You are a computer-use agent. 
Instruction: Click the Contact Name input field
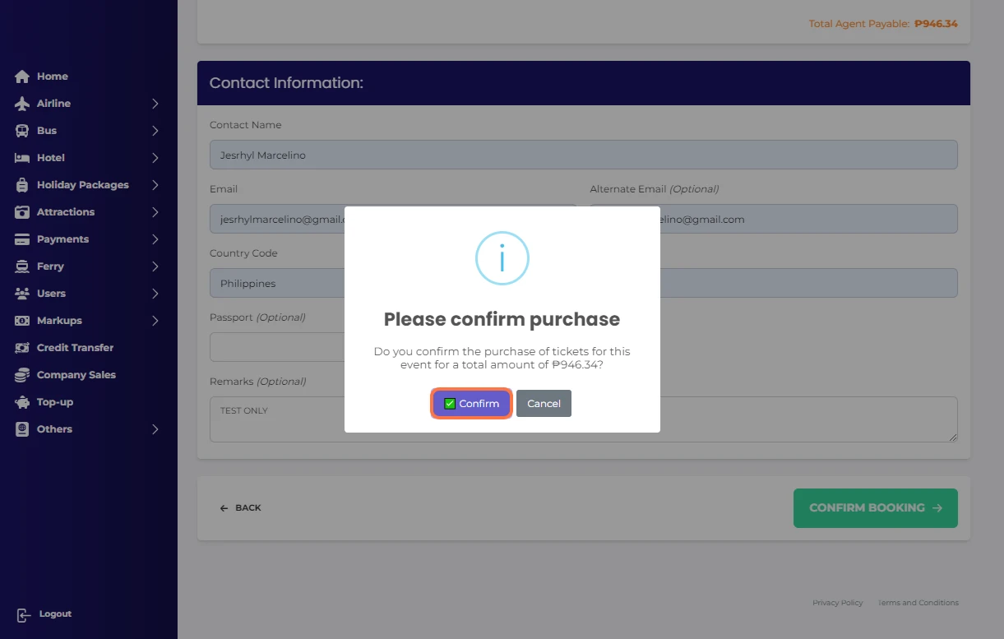583,155
